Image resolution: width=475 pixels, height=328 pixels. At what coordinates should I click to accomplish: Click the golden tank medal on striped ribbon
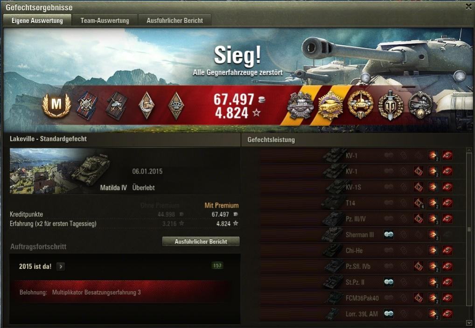pyautogui.click(x=330, y=105)
